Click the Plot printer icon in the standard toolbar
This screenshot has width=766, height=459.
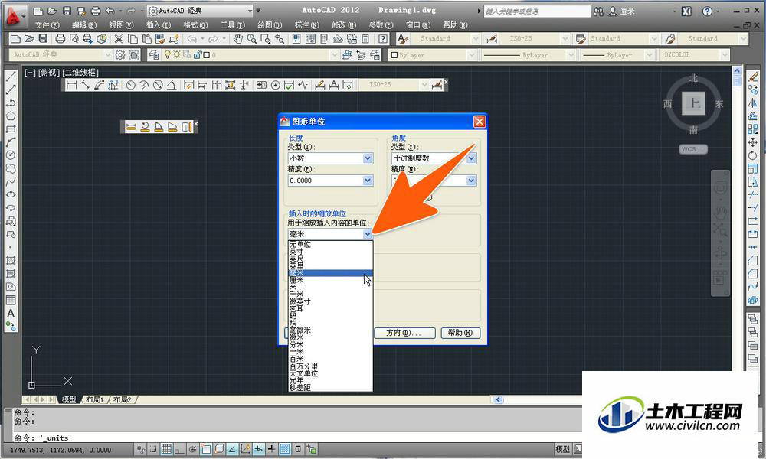click(x=60, y=38)
